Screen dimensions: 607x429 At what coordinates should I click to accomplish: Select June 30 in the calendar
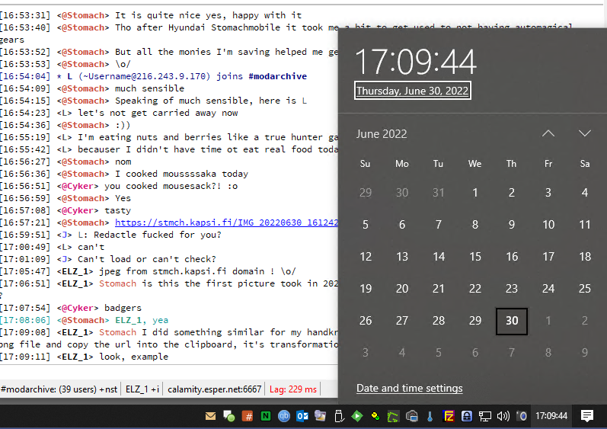(512, 321)
